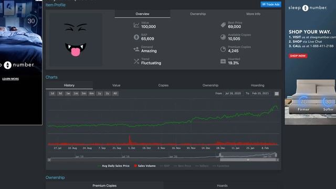Click the Sleep Number logo in left ad
The height and width of the screenshot is (189, 336).
pos(17,65)
